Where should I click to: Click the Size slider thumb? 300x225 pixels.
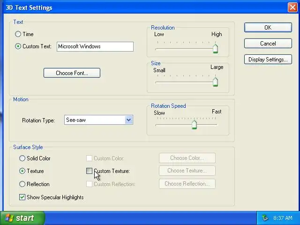tap(215, 82)
